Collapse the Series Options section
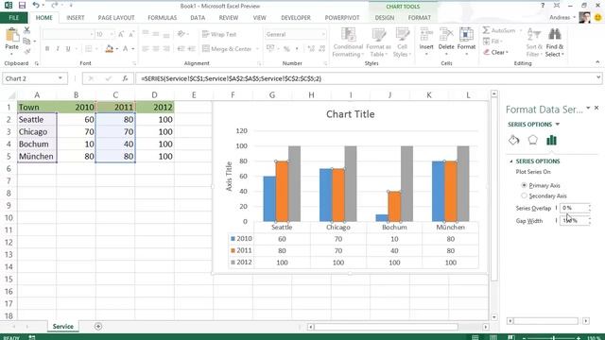The height and width of the screenshot is (340, 605). click(x=511, y=161)
